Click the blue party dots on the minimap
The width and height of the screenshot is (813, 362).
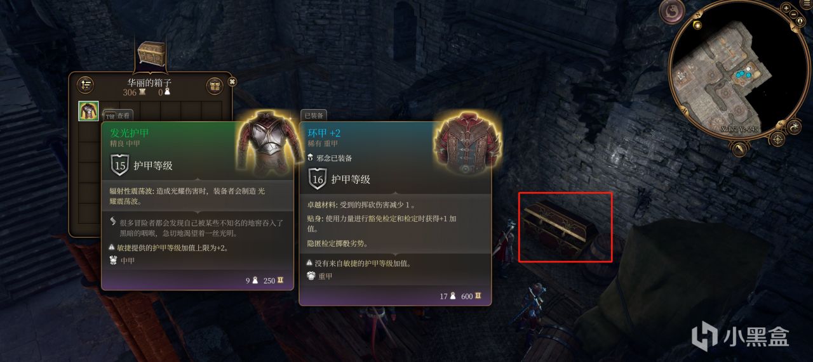point(743,74)
